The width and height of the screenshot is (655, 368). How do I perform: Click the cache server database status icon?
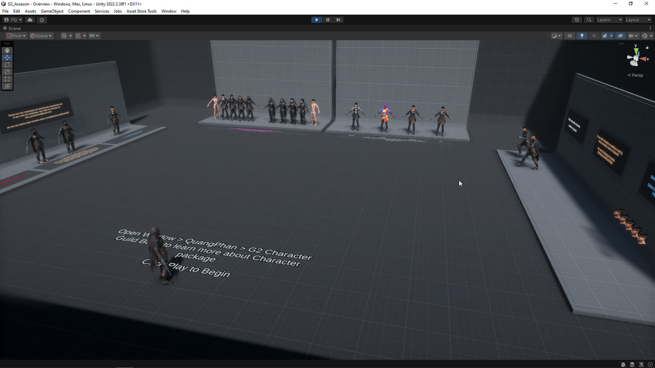point(632,364)
